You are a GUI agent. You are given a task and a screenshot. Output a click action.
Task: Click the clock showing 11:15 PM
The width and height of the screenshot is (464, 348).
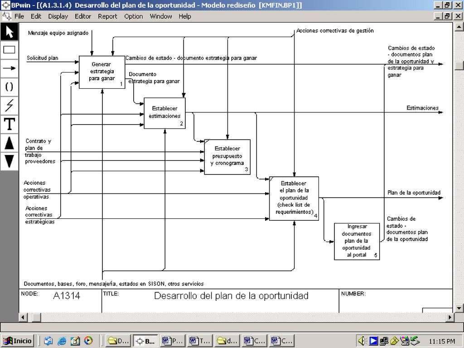point(442,341)
